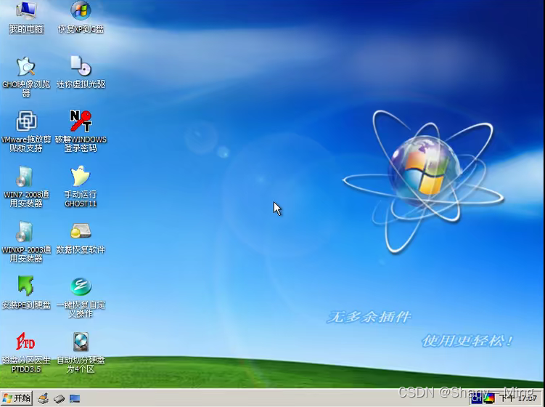This screenshot has width=545, height=407.
Task: Click the 开始 start button
Action: (x=17, y=398)
